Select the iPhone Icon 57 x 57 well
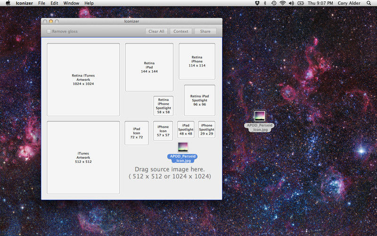The width and height of the screenshot is (377, 236). click(163, 131)
